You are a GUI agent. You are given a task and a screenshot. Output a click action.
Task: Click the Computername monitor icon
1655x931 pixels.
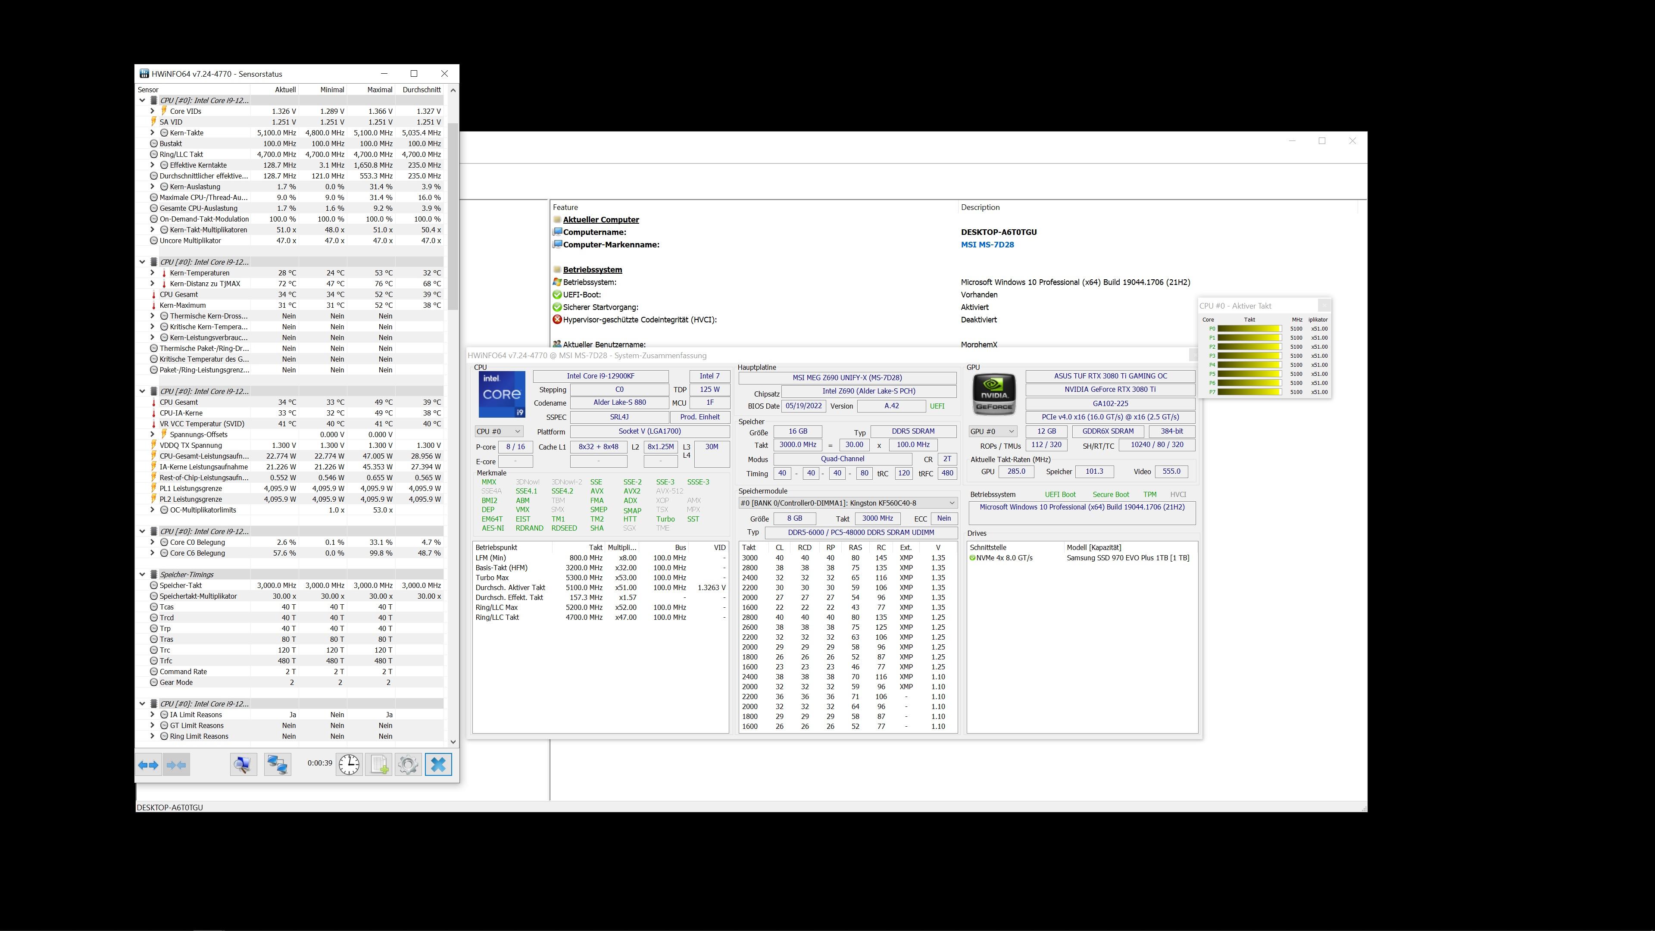557,232
